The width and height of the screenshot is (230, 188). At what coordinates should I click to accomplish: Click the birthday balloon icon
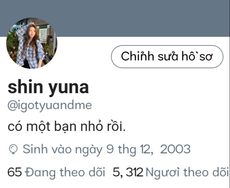(x=13, y=149)
